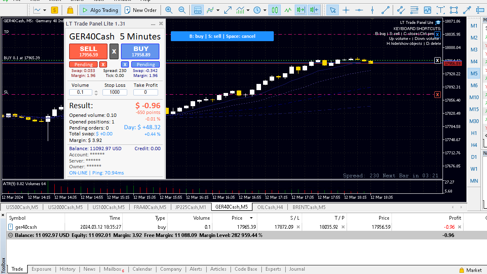
Task: Click red SELL 17956.59 button
Action: 89,51
